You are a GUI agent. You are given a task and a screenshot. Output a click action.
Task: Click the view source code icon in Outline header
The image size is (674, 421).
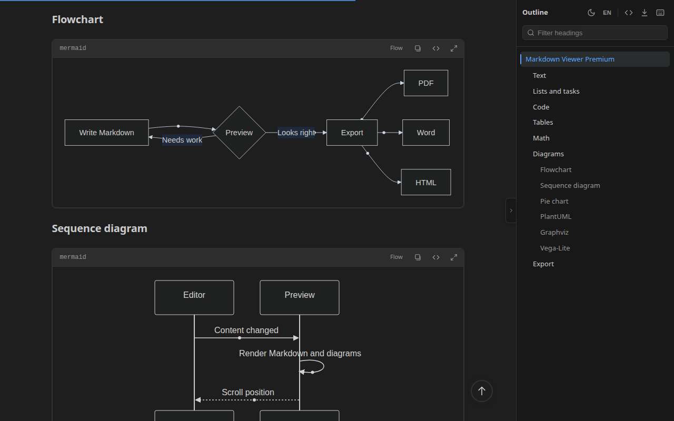coord(629,13)
